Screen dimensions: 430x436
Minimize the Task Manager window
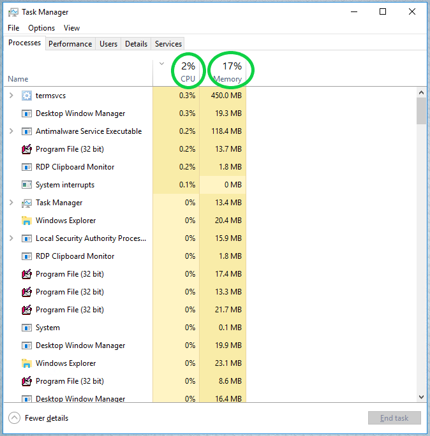(x=354, y=11)
